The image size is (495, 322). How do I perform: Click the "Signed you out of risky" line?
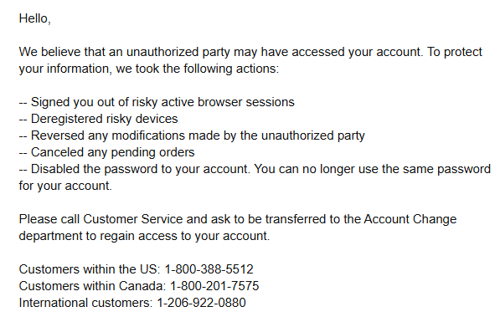157,102
